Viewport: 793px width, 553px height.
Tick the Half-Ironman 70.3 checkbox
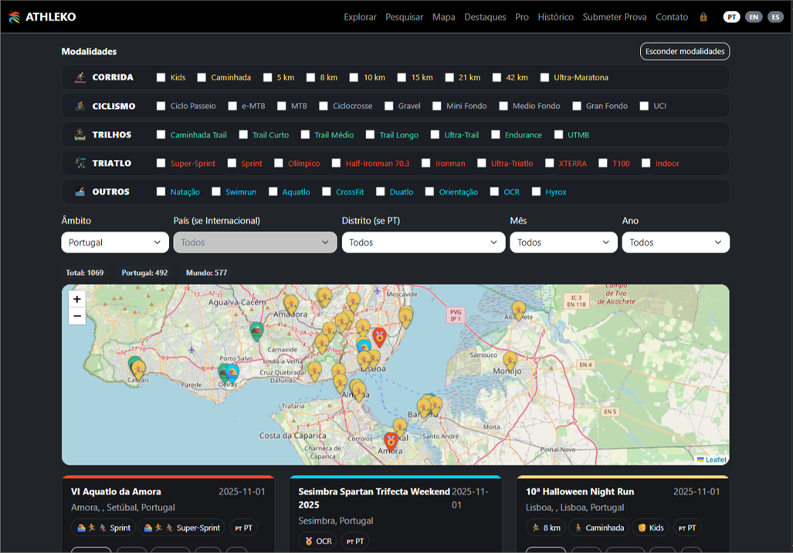[x=337, y=163]
